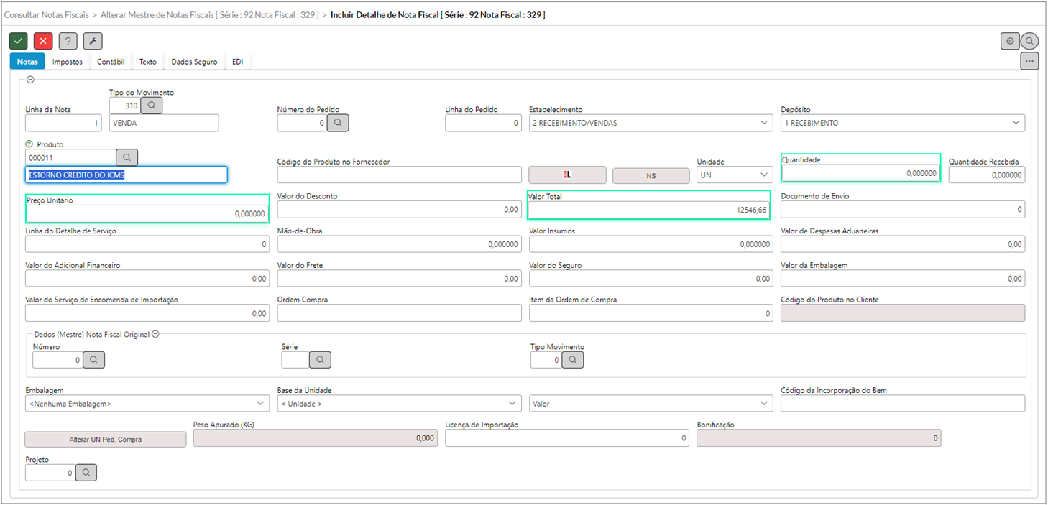The width and height of the screenshot is (1048, 505).
Task: Click the Valor do Desconto field
Action: pos(399,209)
